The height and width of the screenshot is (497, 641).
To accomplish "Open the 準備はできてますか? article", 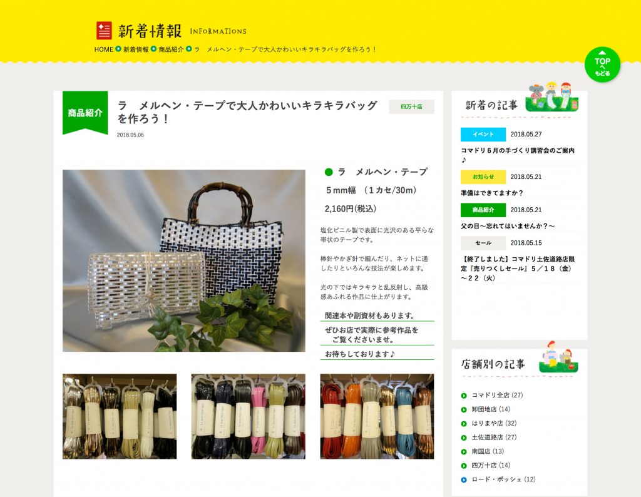I will pos(492,193).
